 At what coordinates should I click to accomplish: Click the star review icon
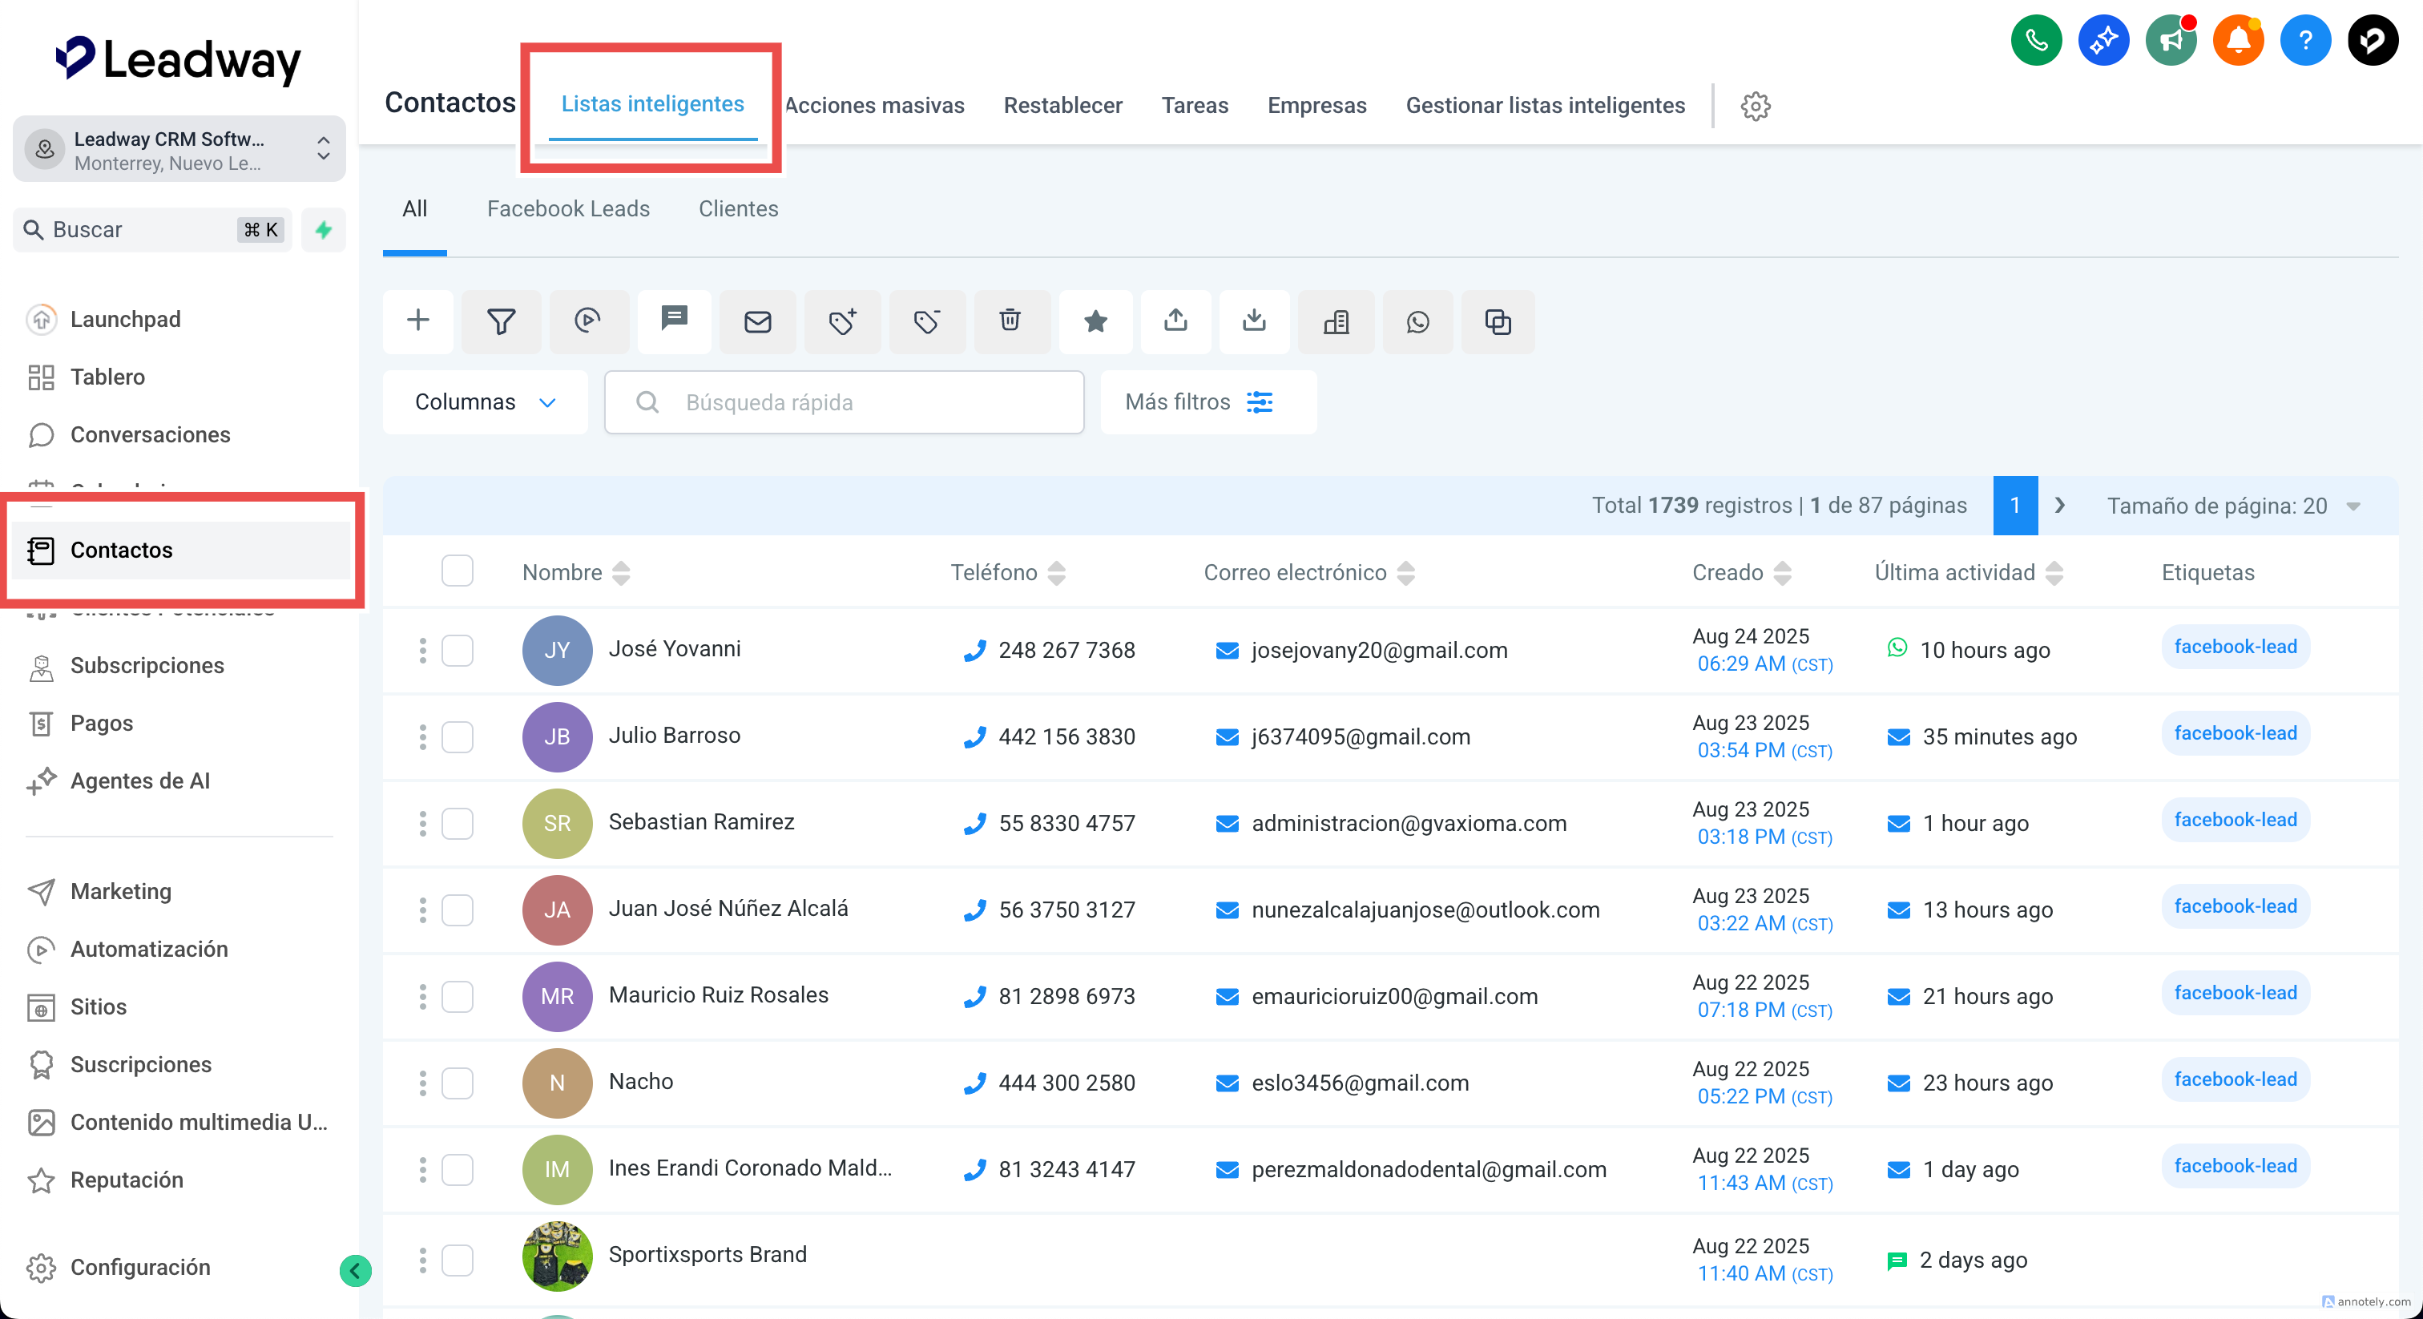(x=1095, y=321)
